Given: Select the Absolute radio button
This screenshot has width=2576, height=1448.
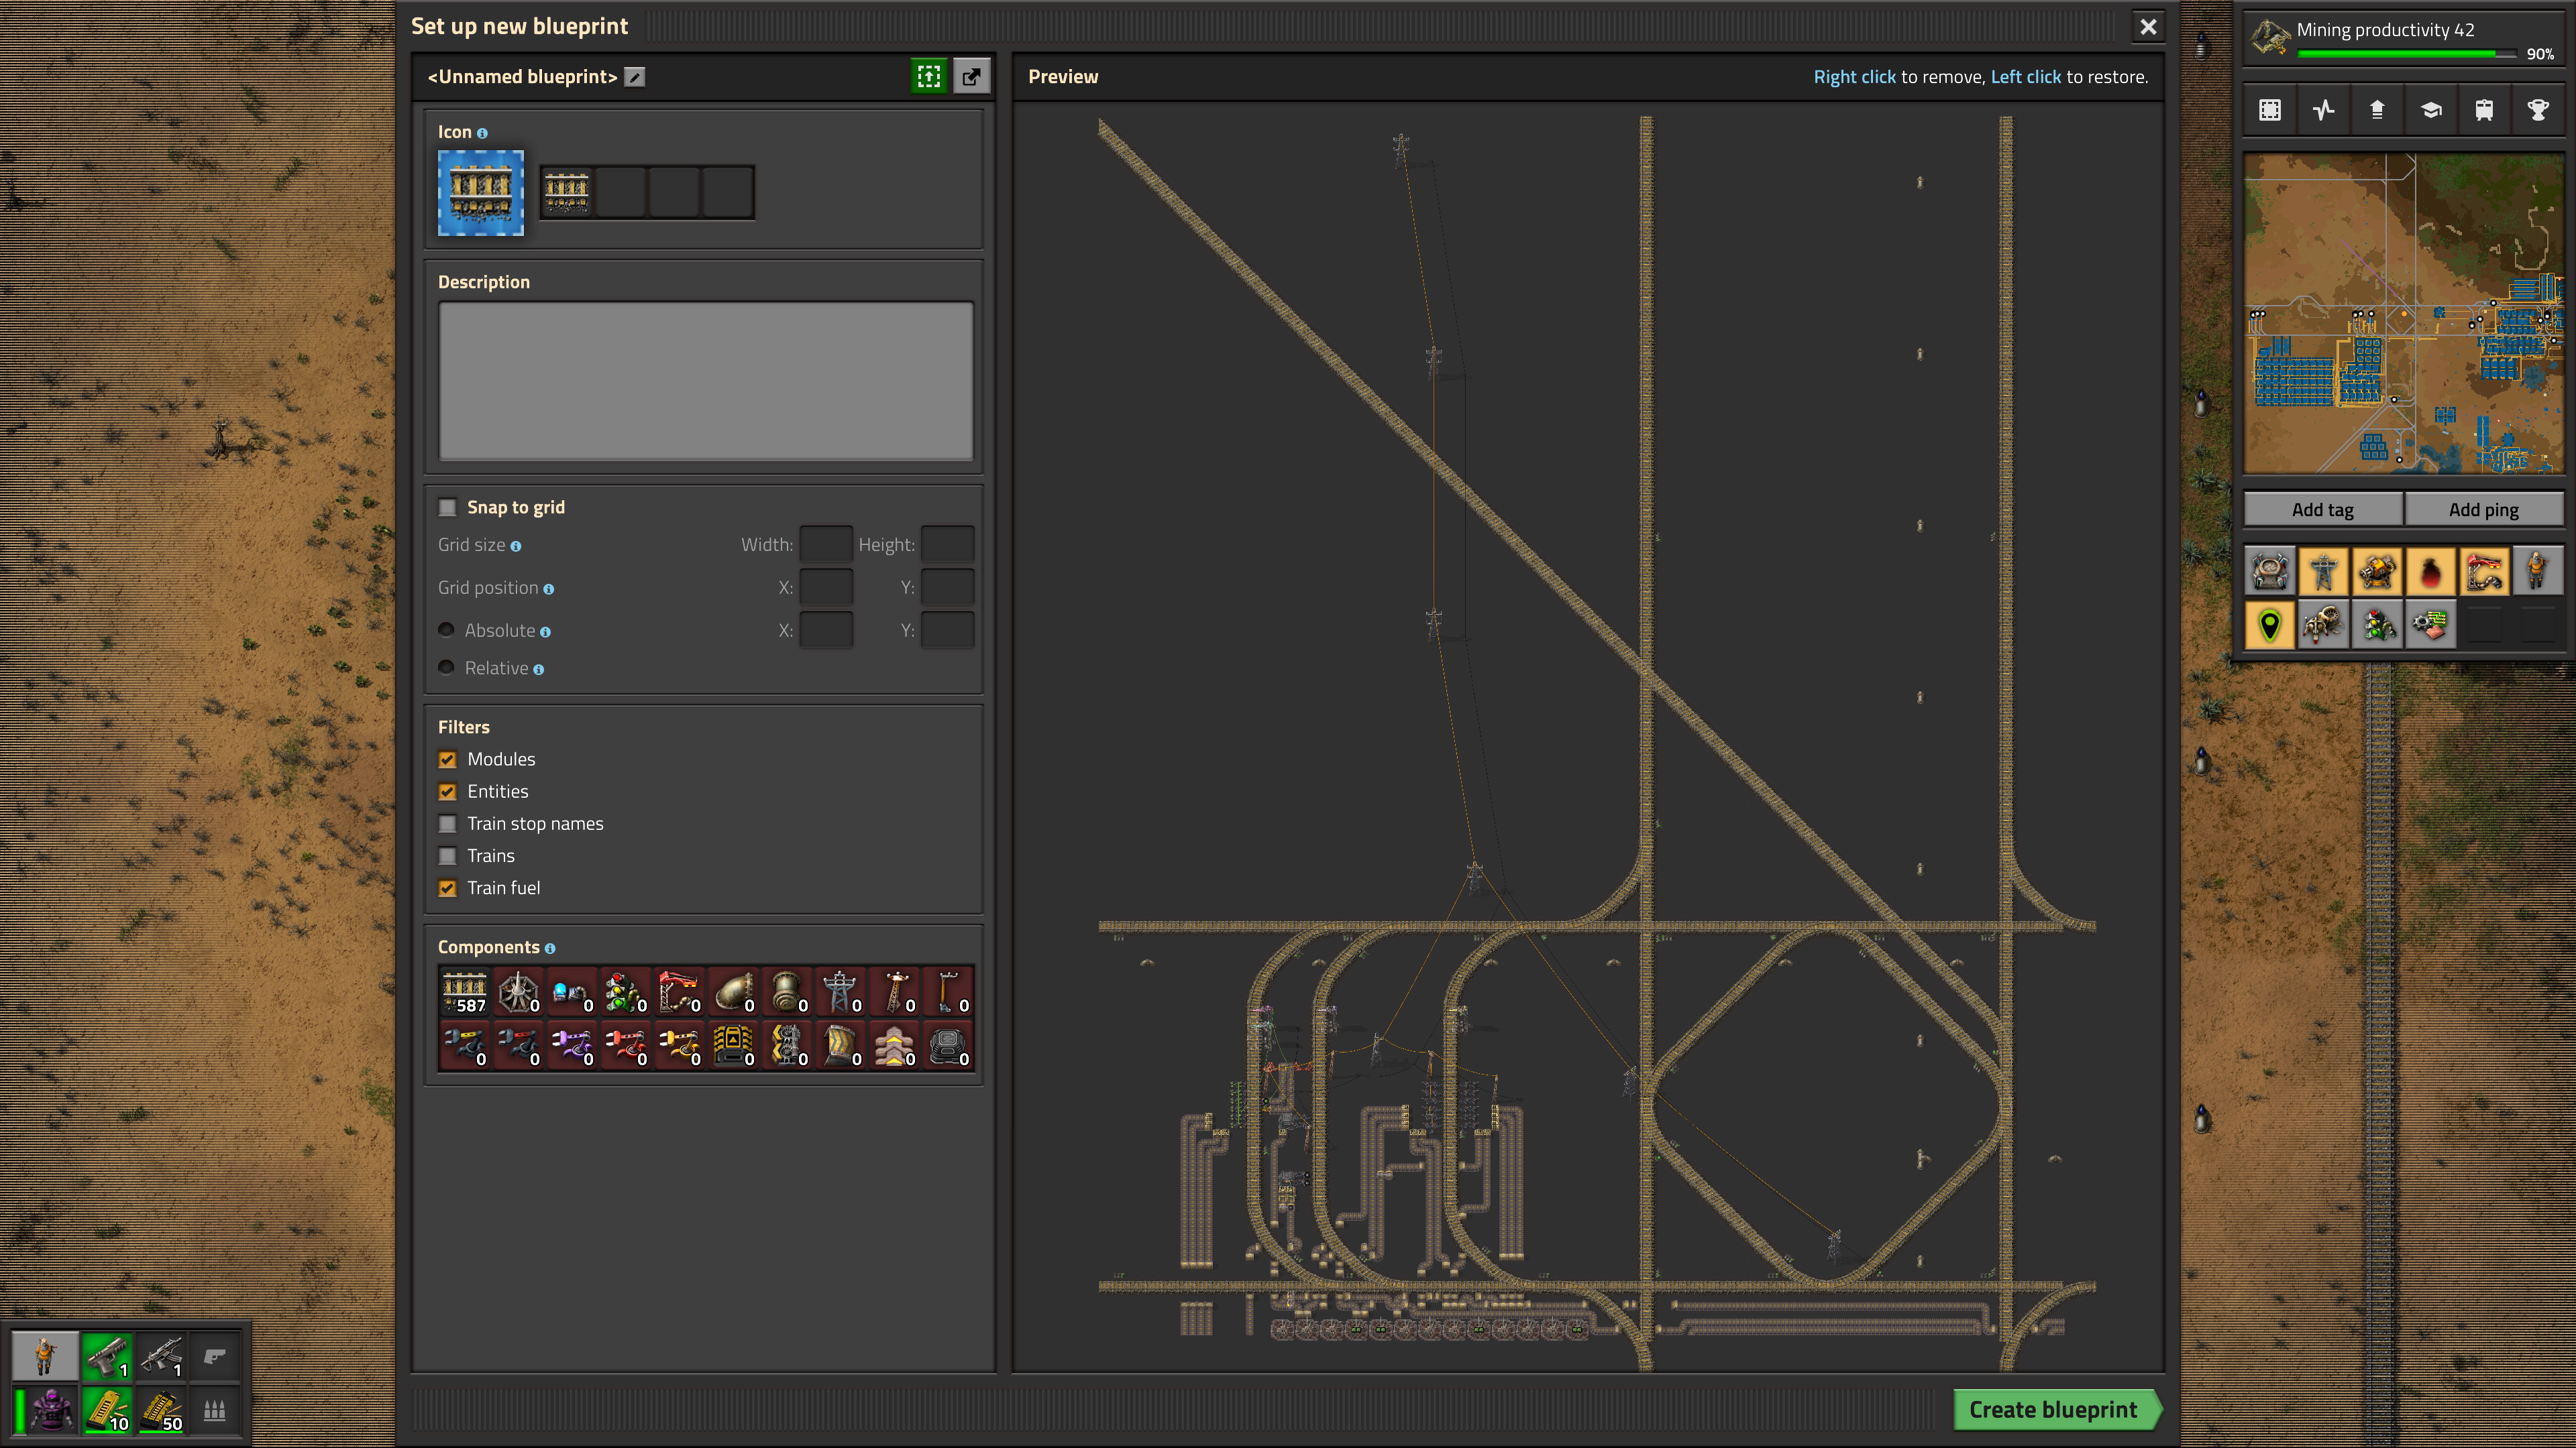Looking at the screenshot, I should (446, 629).
